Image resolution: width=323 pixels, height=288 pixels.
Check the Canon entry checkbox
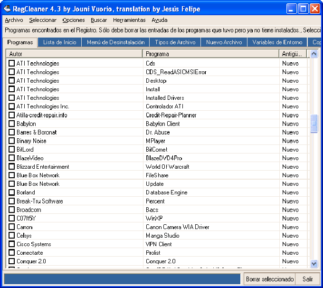(12, 227)
